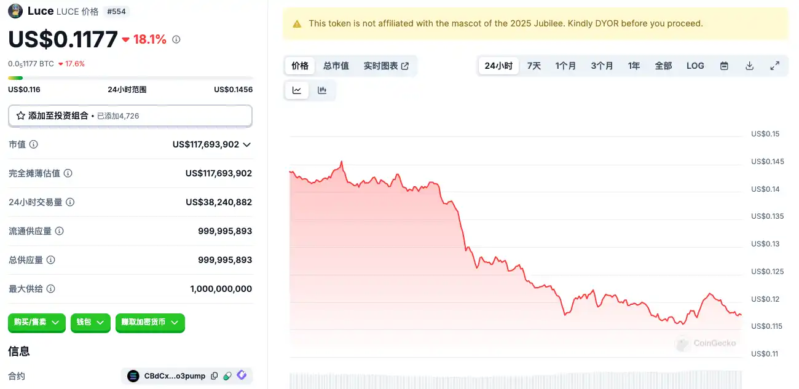799x389 pixels.
Task: Expand the market cap value chevron
Action: [x=247, y=144]
